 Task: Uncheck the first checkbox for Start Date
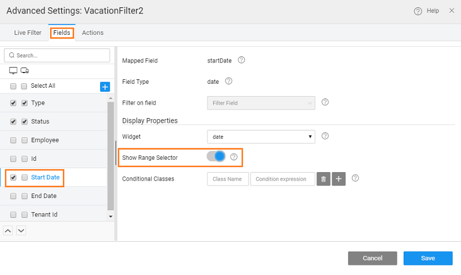coord(13,178)
